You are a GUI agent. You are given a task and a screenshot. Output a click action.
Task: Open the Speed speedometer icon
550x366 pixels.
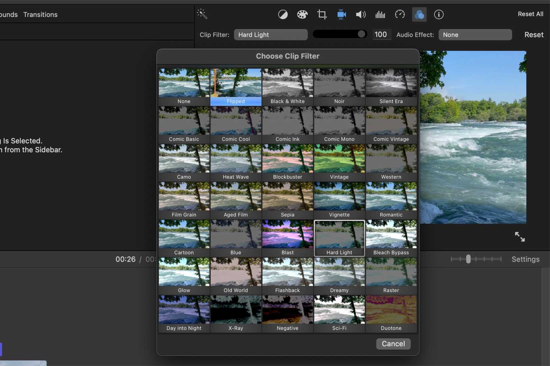[400, 14]
